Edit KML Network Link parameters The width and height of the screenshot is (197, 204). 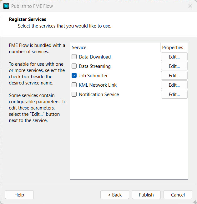[174, 85]
